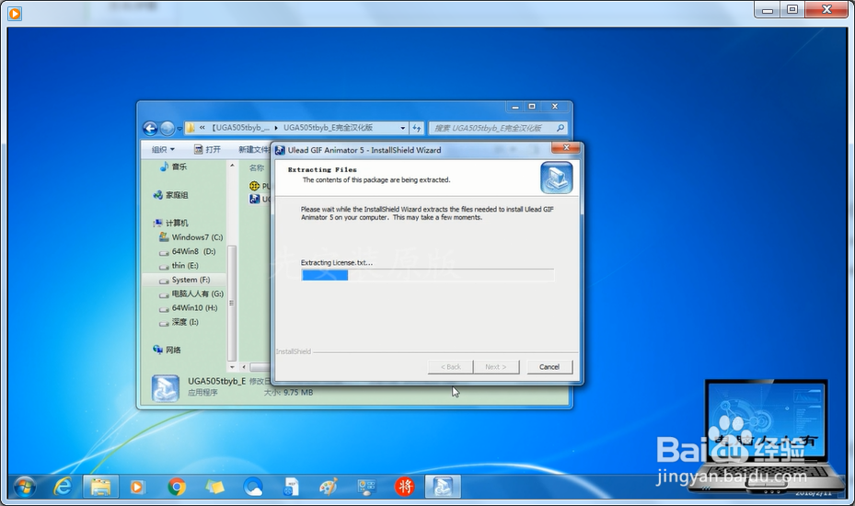Launch Internet Explorer from taskbar

63,487
